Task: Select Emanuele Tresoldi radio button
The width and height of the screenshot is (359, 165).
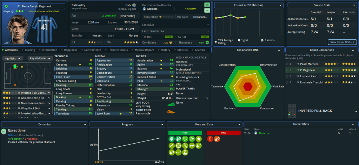Action: point(287,82)
